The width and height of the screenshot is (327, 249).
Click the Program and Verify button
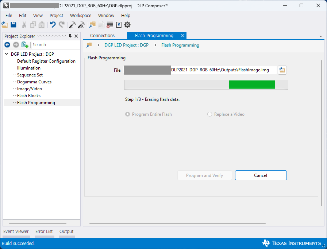coord(205,175)
